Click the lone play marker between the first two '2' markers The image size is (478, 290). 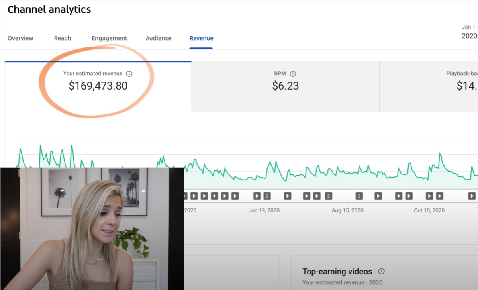[288, 196]
